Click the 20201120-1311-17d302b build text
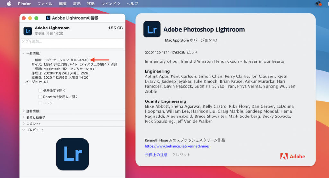 pyautogui.click(x=171, y=52)
